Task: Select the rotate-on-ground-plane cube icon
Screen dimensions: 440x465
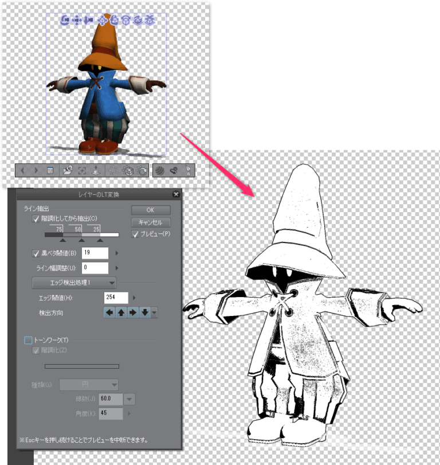Action: pos(137,20)
